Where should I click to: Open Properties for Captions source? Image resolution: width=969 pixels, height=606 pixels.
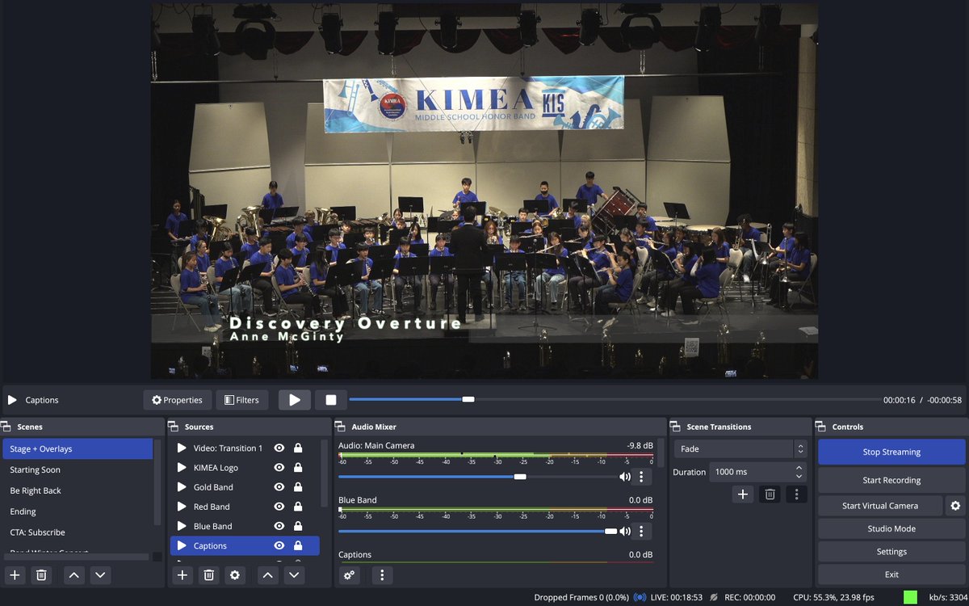178,400
